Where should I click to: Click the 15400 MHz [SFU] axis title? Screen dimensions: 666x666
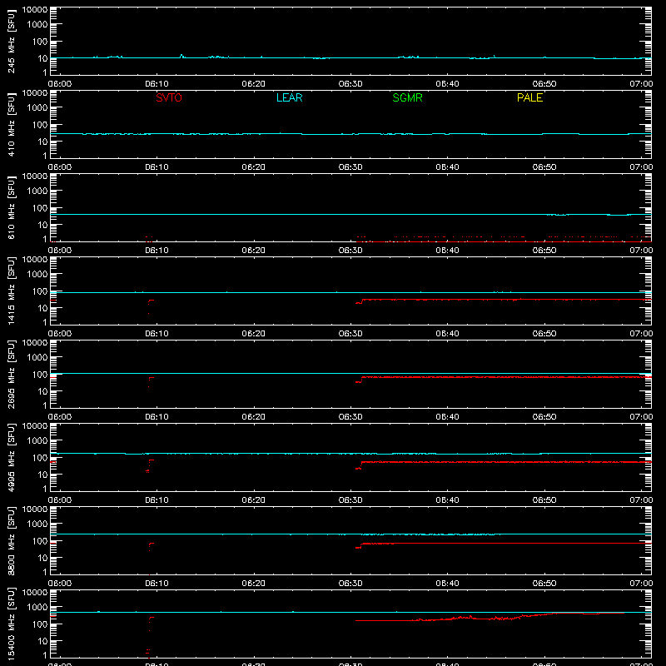(x=12, y=624)
